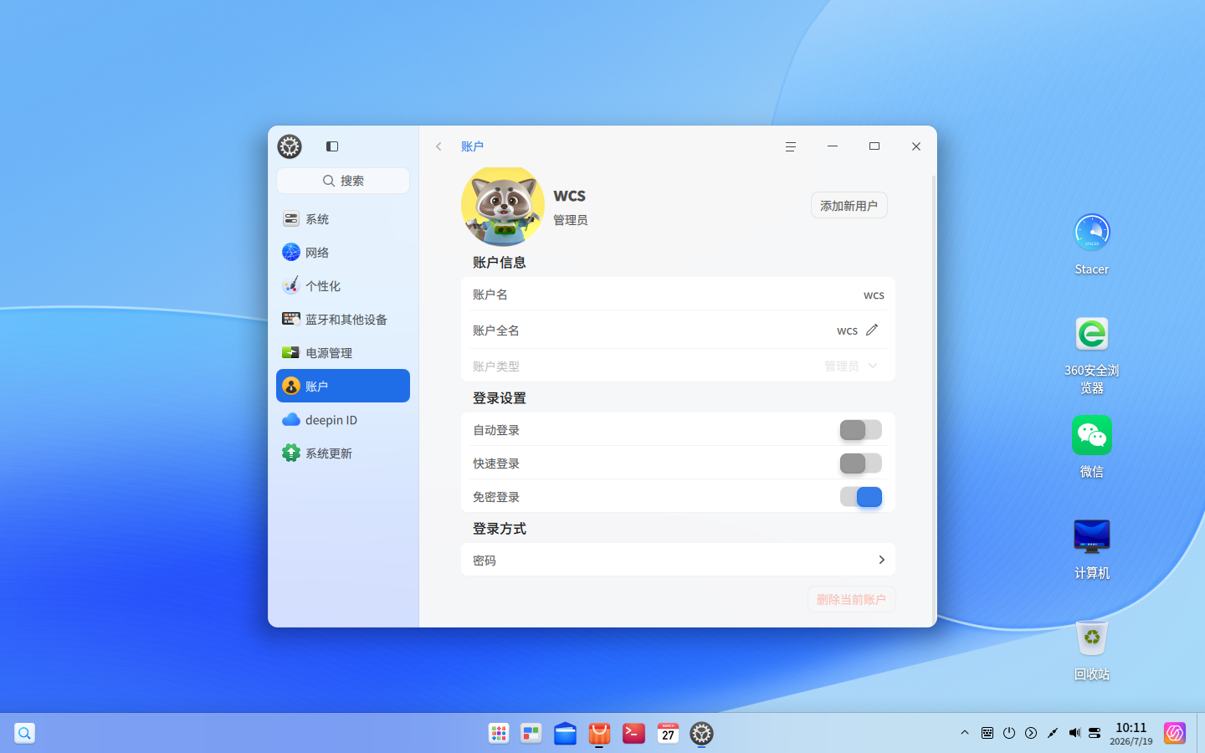Turn on the 快速登录 switch
Image resolution: width=1205 pixels, height=753 pixels.
861,463
